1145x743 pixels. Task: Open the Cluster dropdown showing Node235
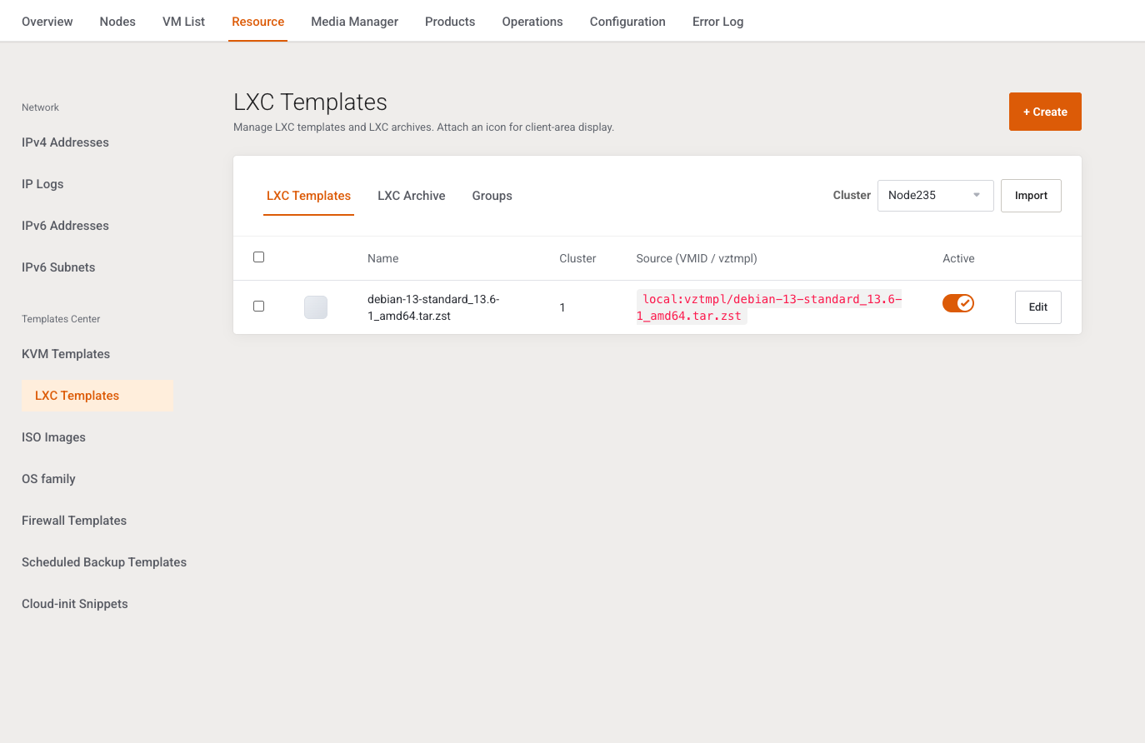click(x=935, y=196)
